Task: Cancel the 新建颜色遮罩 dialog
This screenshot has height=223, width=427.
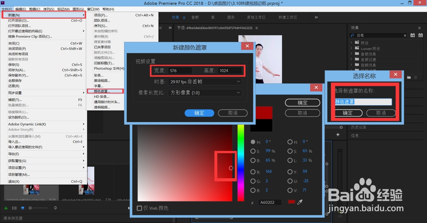Action: (233, 113)
